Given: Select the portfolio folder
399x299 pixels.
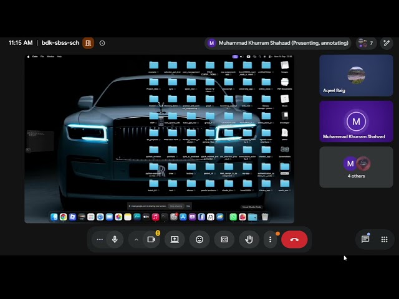Looking at the screenshot, I should (172, 151).
